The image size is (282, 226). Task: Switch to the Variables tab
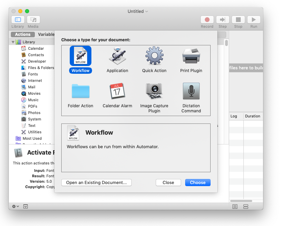point(46,35)
